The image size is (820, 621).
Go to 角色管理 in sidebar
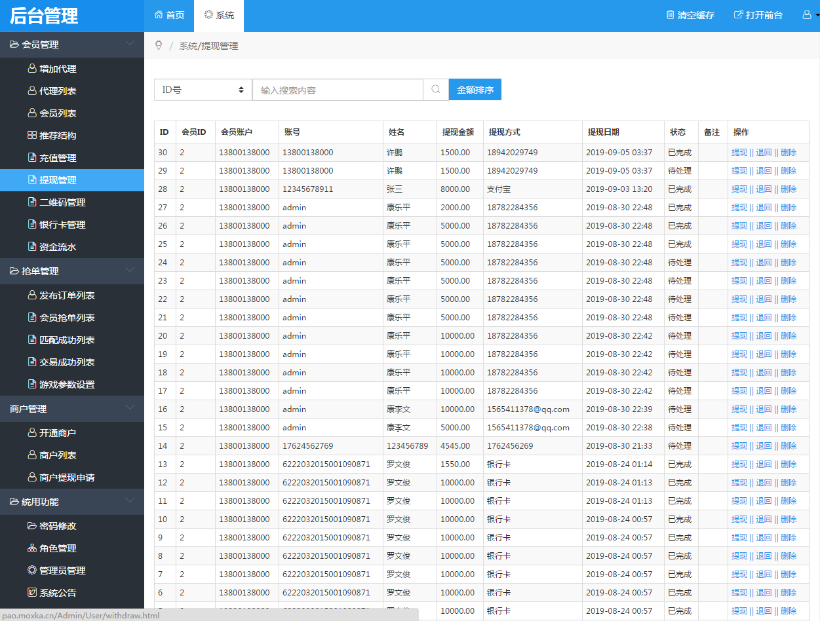point(58,548)
